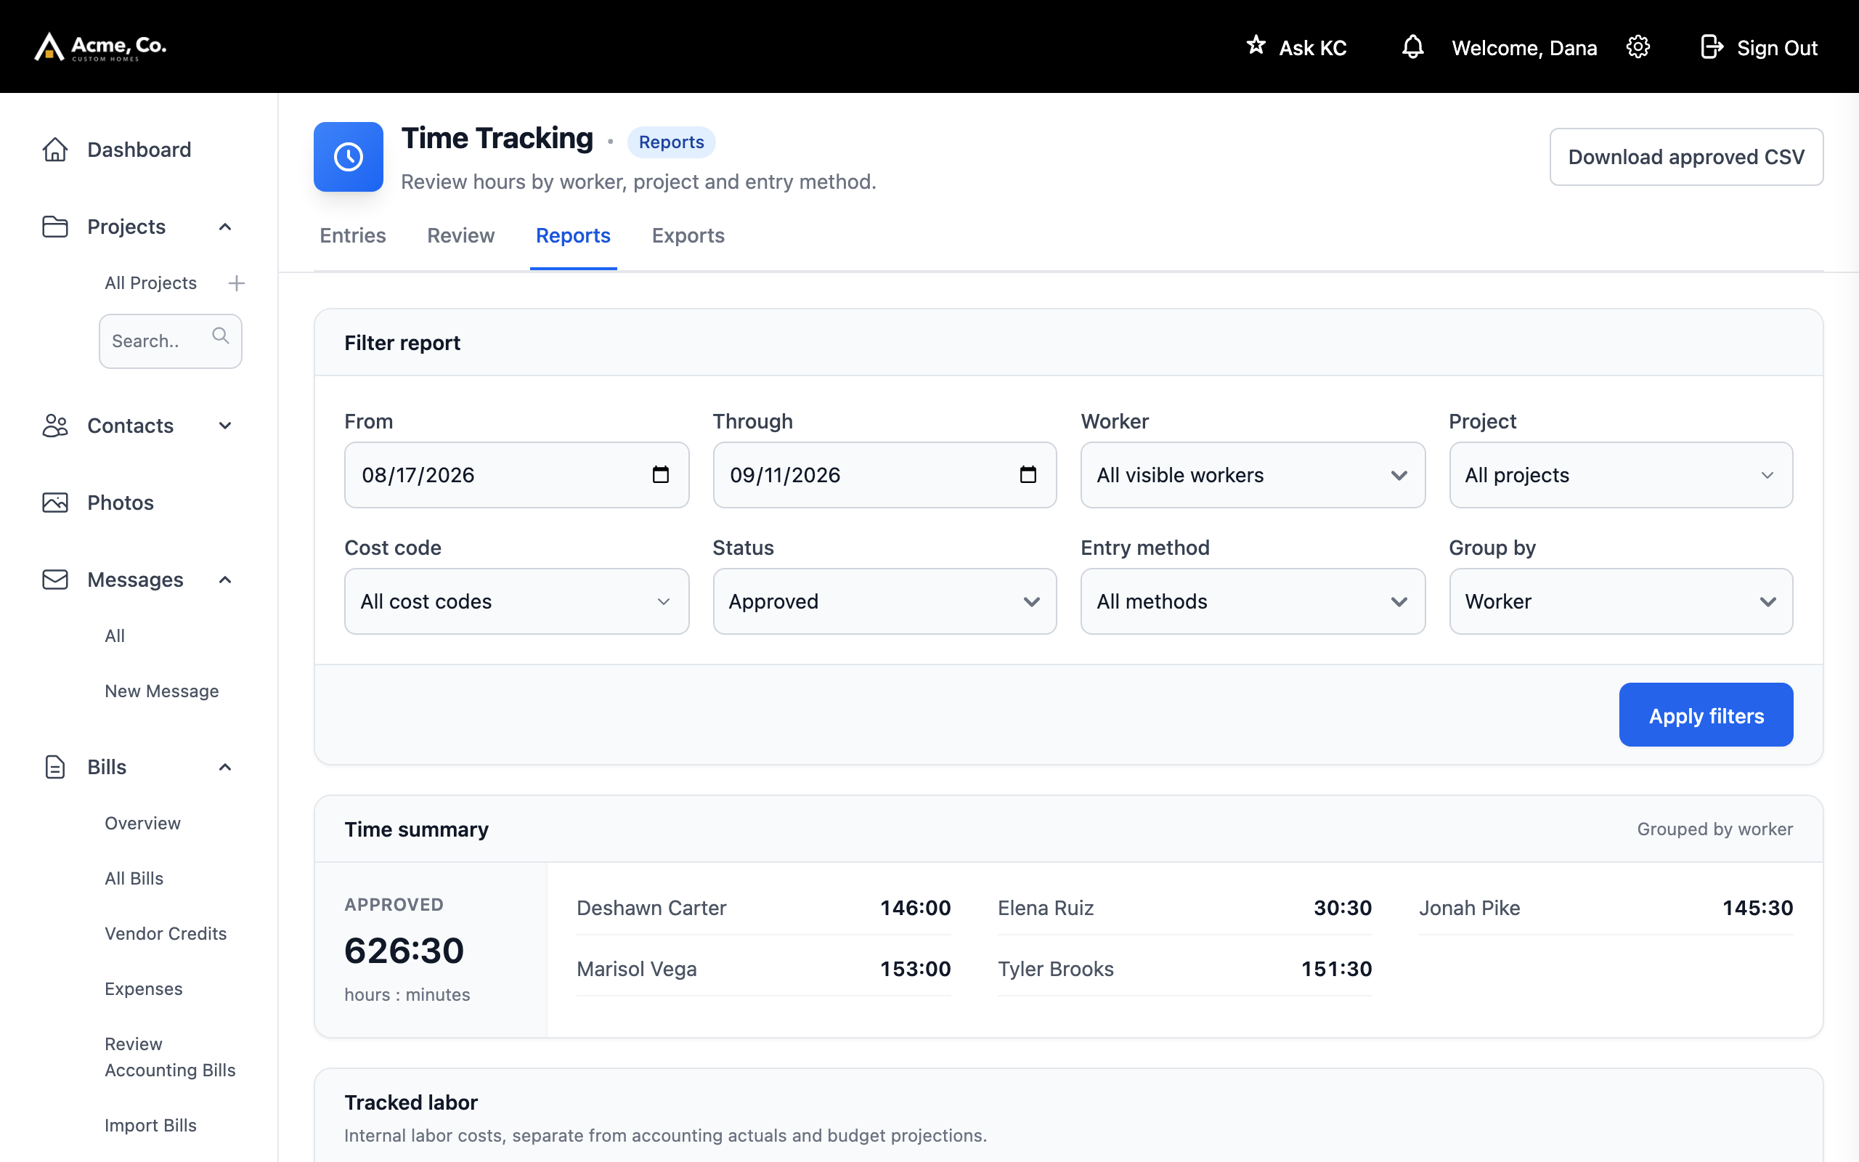
Task: Click the Dashboard home icon
Action: pyautogui.click(x=55, y=149)
